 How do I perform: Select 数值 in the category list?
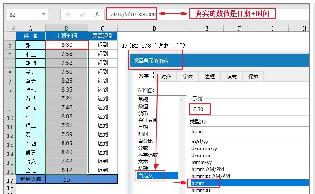[143, 106]
